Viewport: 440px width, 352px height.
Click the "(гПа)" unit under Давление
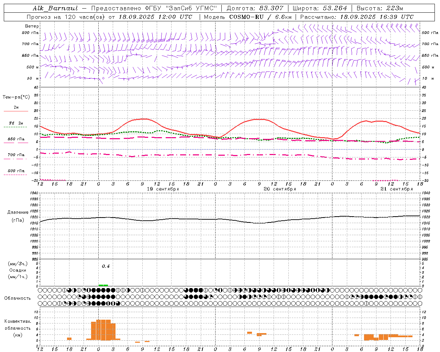[x=18, y=220]
